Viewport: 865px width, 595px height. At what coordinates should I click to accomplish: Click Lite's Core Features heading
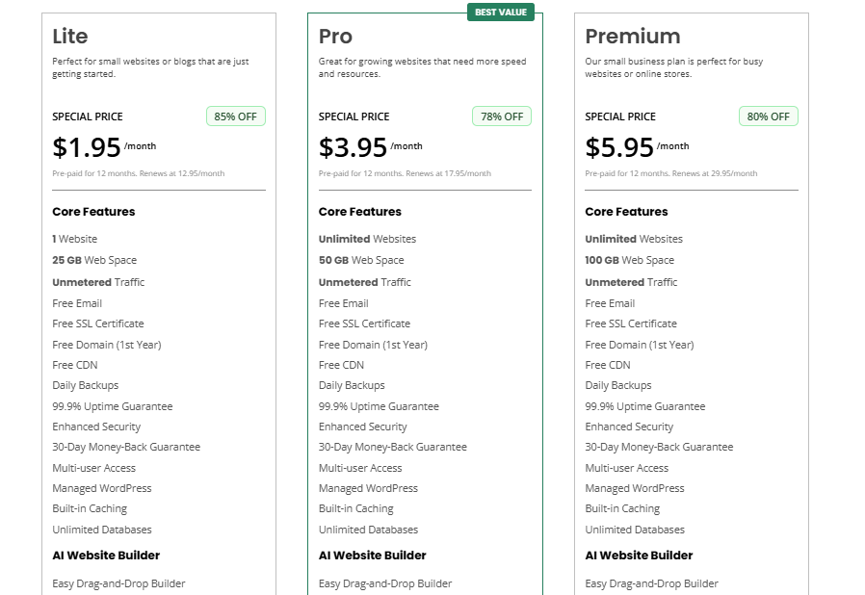point(93,212)
